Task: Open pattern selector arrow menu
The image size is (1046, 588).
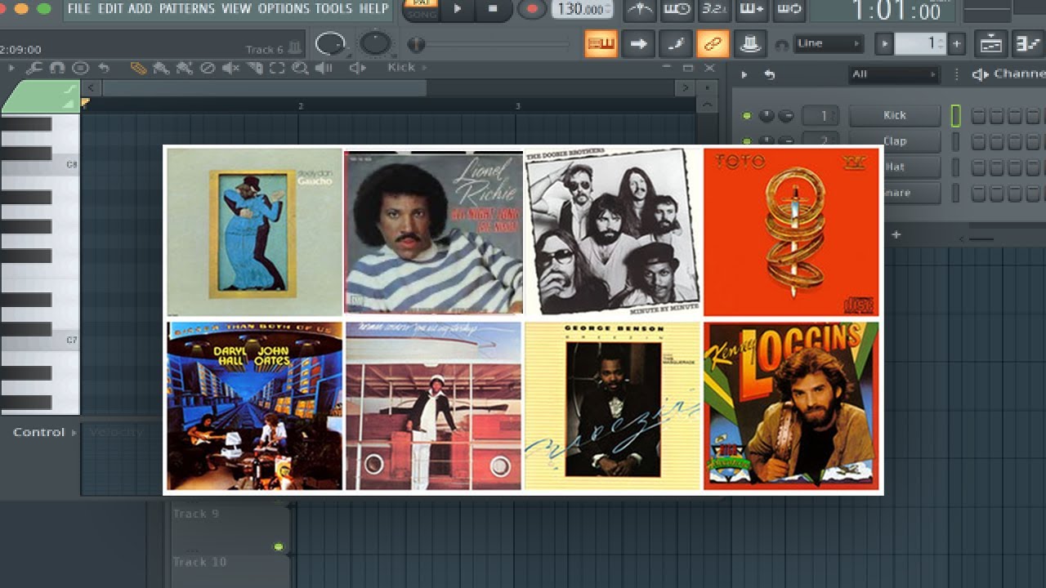Action: [x=883, y=43]
